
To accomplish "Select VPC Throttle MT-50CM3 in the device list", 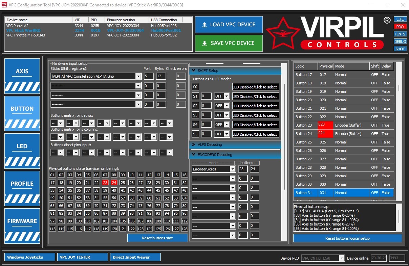I will [99, 35].
